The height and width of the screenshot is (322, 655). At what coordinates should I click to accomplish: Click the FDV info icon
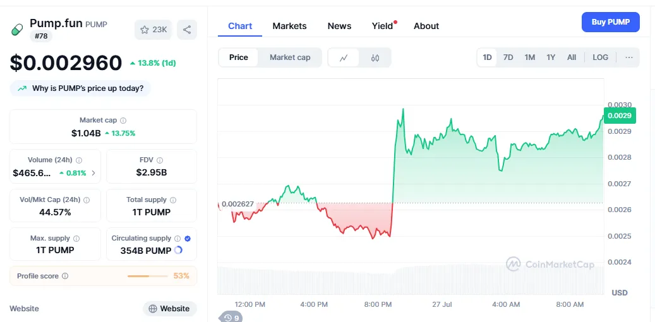click(x=160, y=160)
